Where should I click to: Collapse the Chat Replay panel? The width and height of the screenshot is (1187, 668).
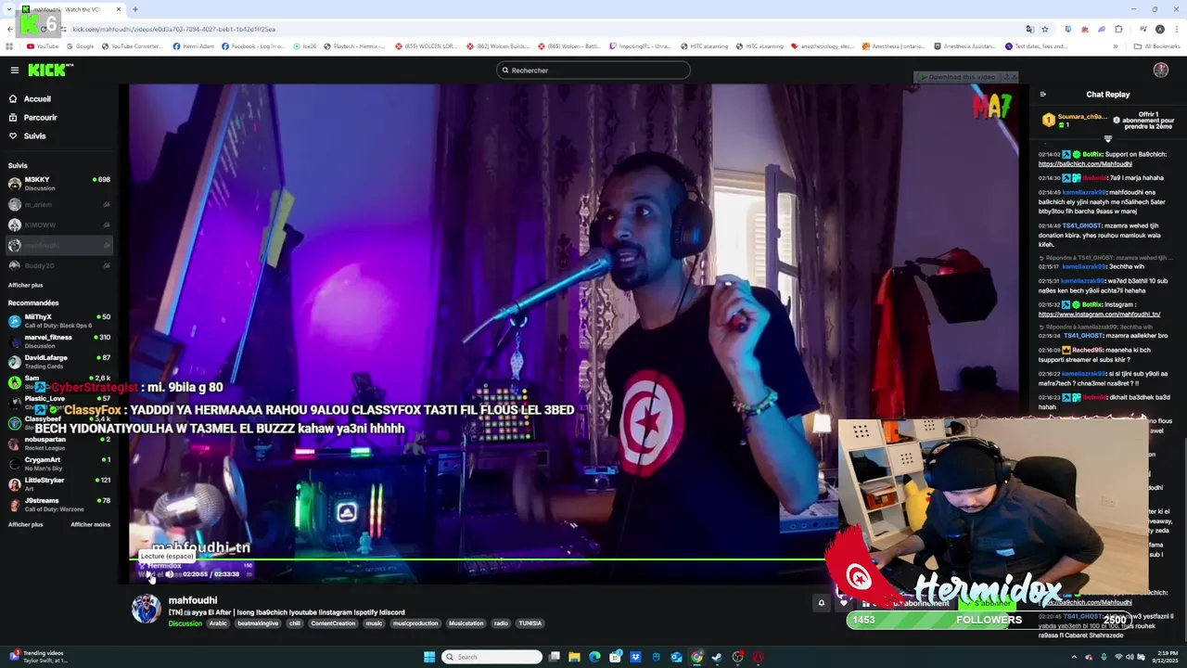click(x=1042, y=95)
